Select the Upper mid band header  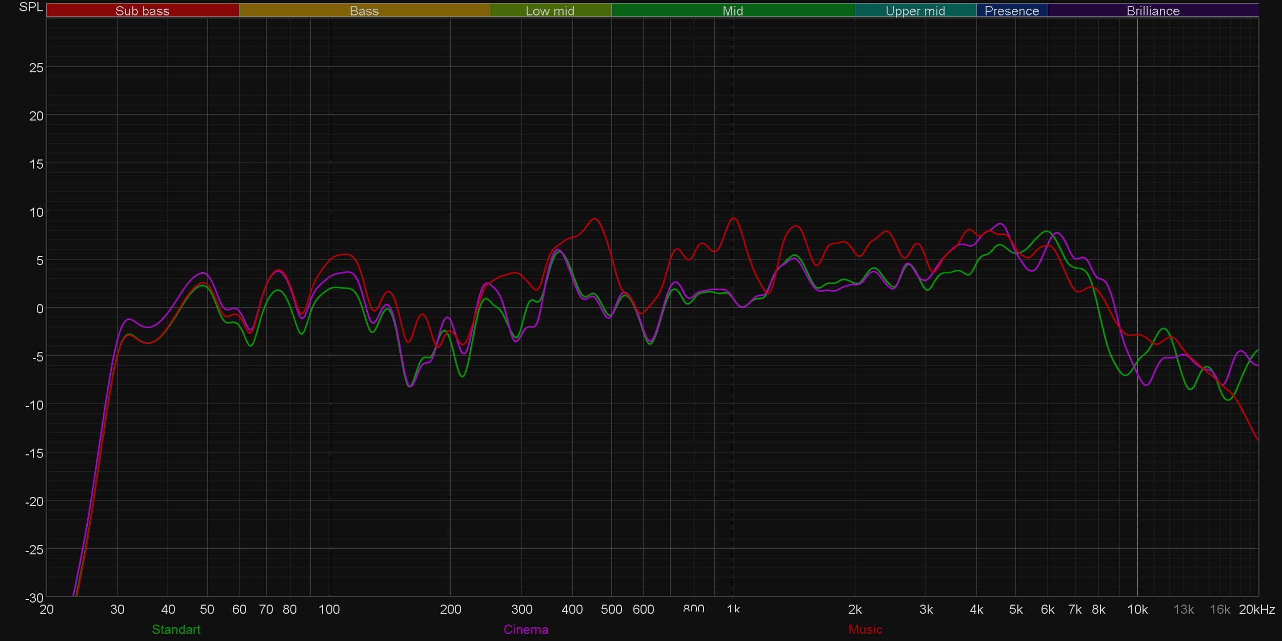(x=915, y=10)
